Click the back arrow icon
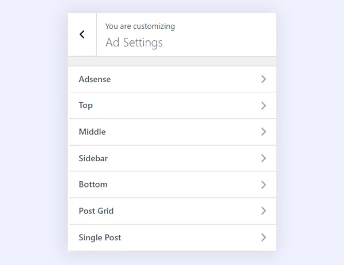 coord(82,34)
